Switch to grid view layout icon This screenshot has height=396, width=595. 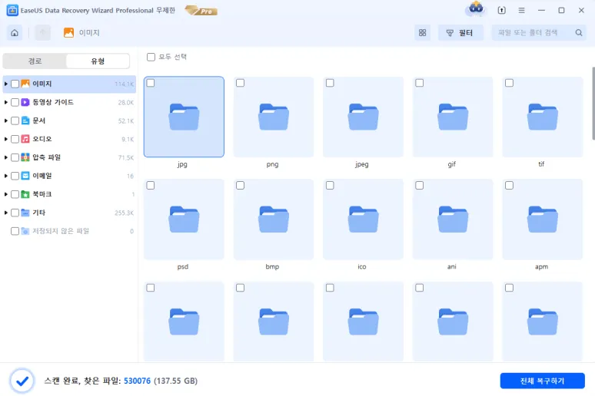423,33
